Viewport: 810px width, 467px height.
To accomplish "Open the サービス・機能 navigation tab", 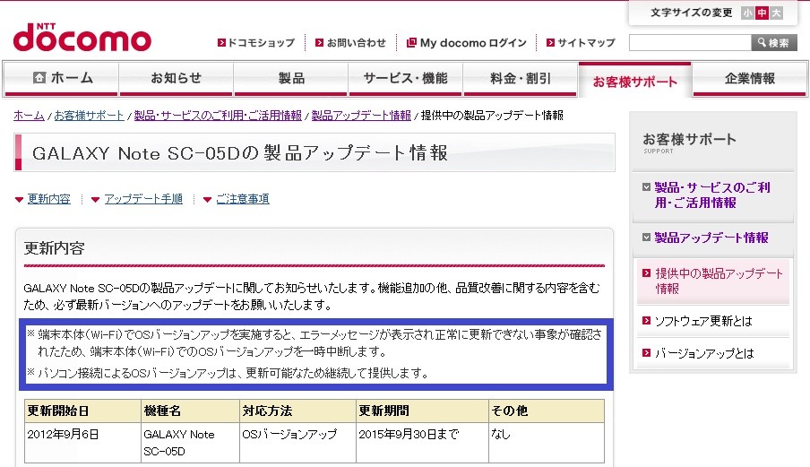I will coord(406,79).
